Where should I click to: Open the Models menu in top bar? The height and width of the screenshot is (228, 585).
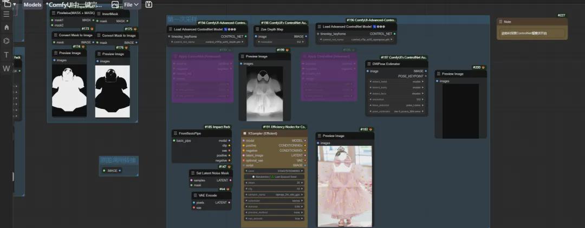[x=32, y=4]
